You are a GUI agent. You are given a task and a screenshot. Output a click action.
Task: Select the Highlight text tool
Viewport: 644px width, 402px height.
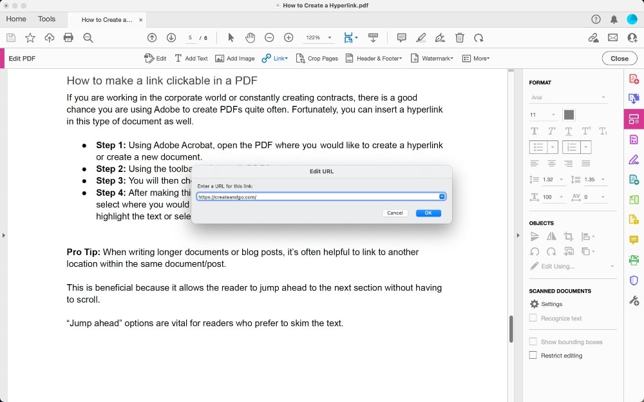(421, 37)
